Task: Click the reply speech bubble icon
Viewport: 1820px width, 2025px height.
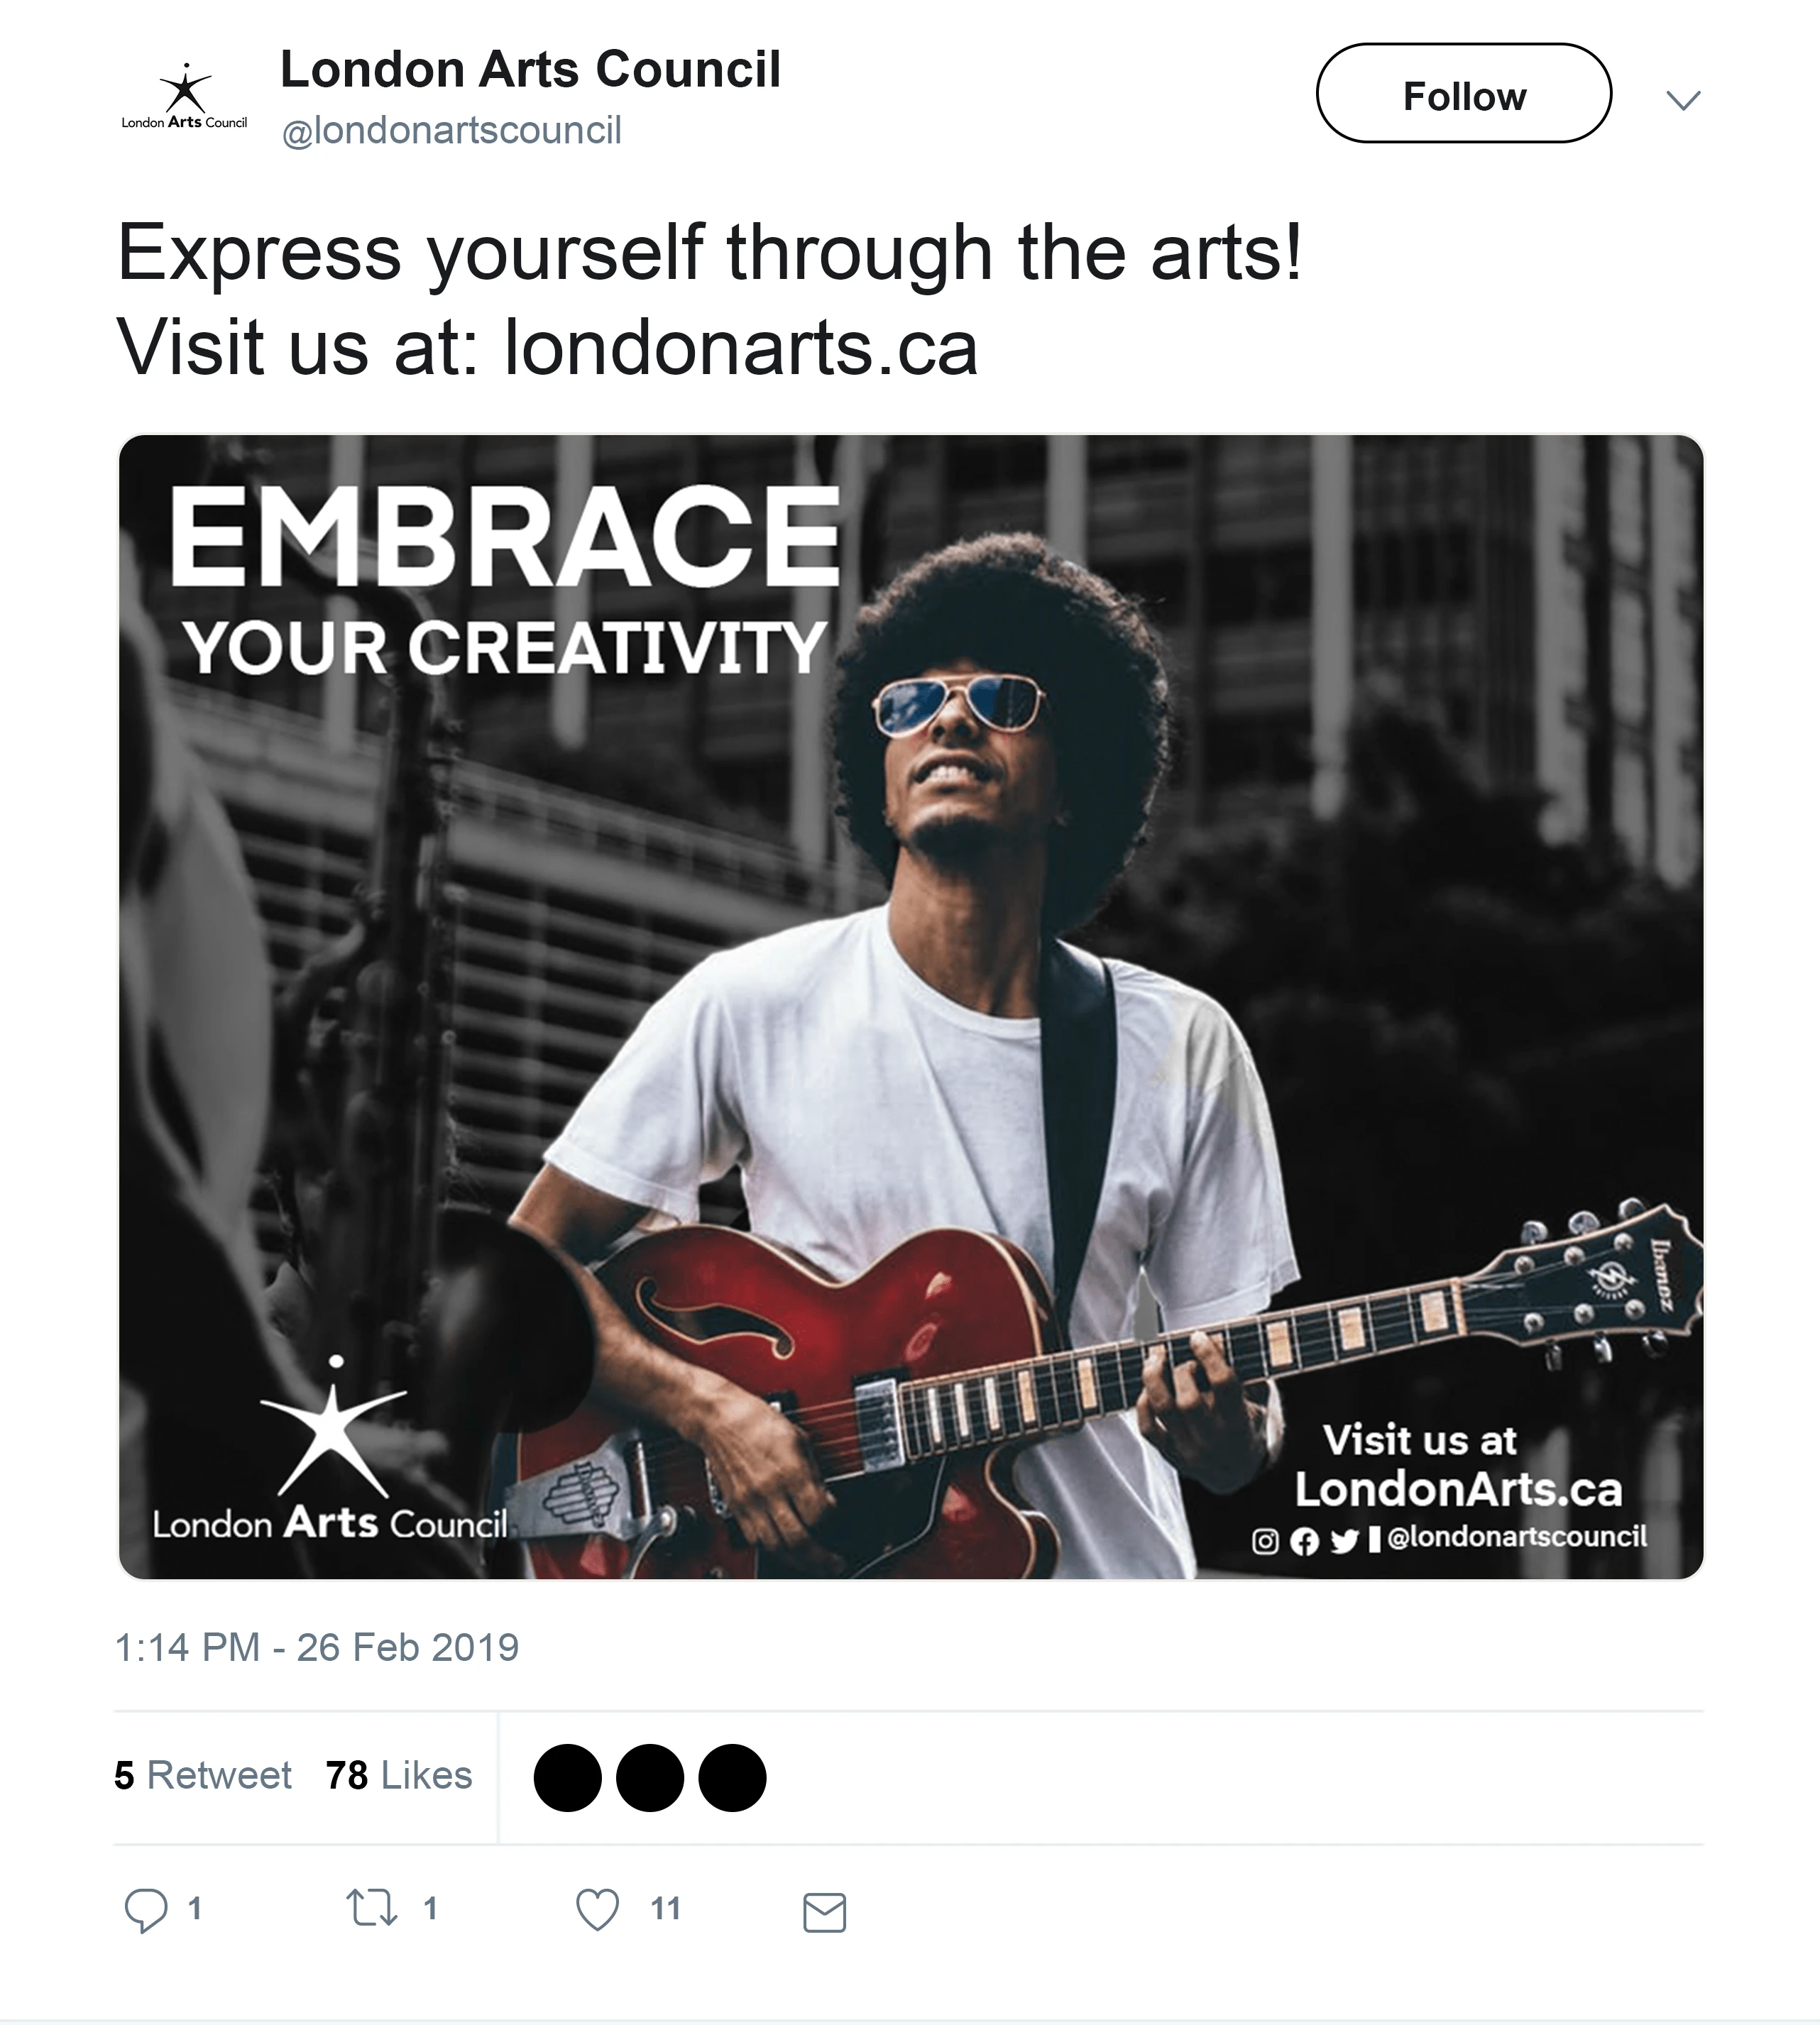Action: tap(146, 1910)
